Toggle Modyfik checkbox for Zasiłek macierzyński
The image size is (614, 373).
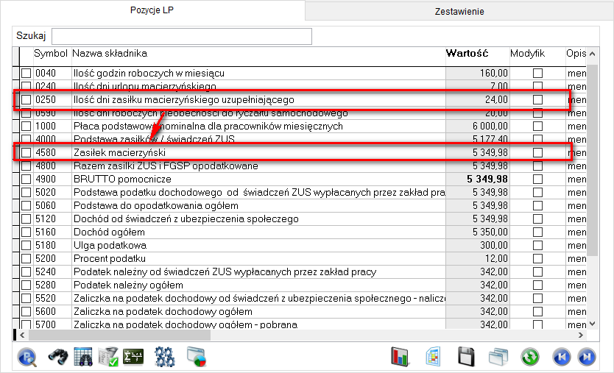[537, 152]
